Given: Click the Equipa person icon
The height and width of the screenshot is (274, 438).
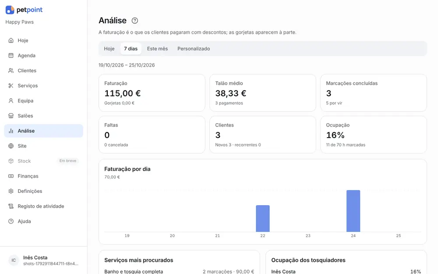Looking at the screenshot, I should [x=11, y=101].
